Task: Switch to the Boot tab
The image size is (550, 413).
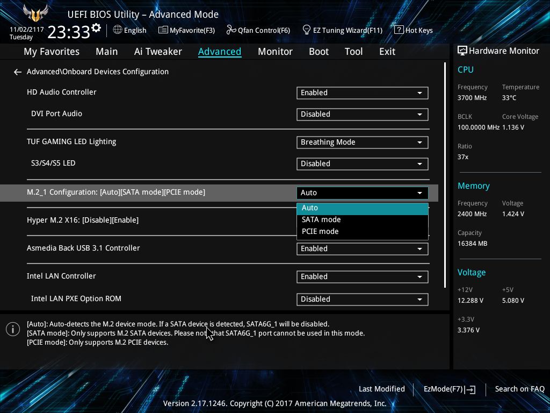Action: (x=319, y=52)
